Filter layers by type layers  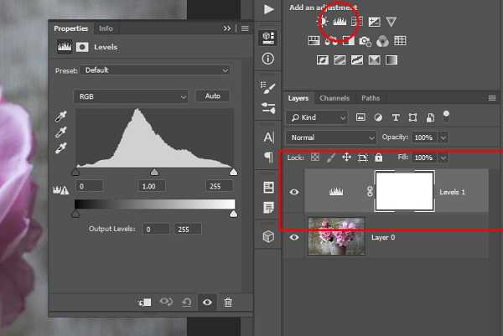point(396,117)
